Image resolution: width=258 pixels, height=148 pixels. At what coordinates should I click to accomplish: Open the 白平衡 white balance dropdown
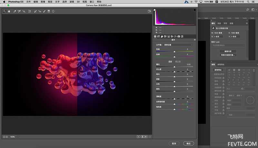click(x=178, y=44)
